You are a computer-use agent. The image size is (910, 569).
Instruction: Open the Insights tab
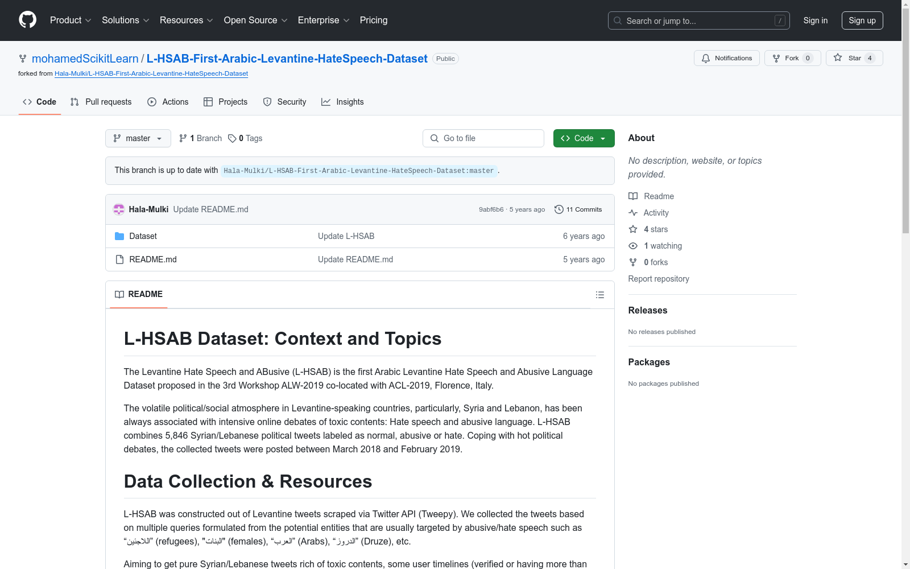pyautogui.click(x=342, y=102)
